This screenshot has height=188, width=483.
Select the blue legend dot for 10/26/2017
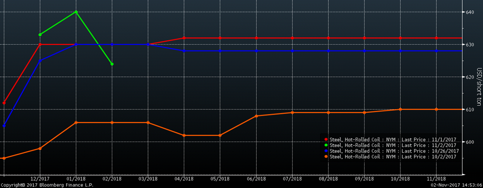[326, 151]
